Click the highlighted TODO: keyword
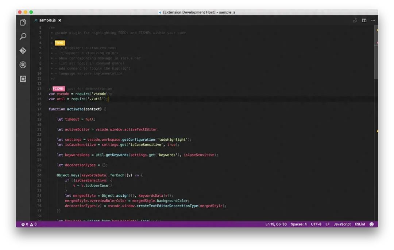This screenshot has height=250, width=394. [60, 43]
